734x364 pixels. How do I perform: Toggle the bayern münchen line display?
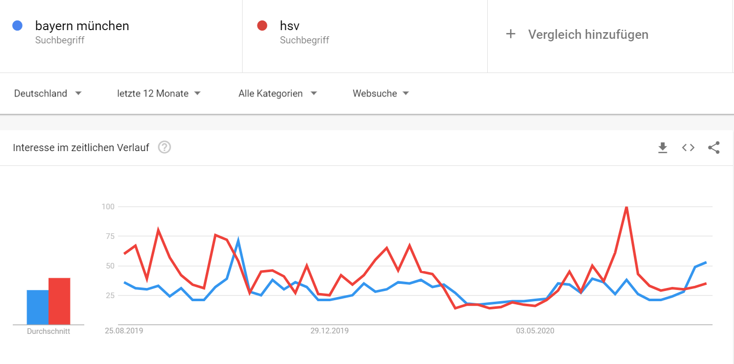17,26
